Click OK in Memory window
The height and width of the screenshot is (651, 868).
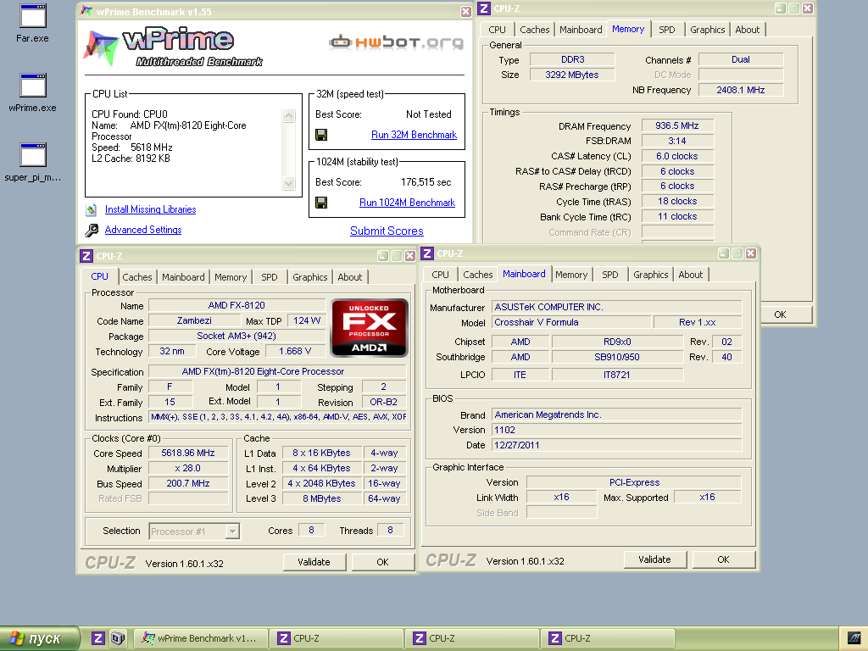point(781,314)
